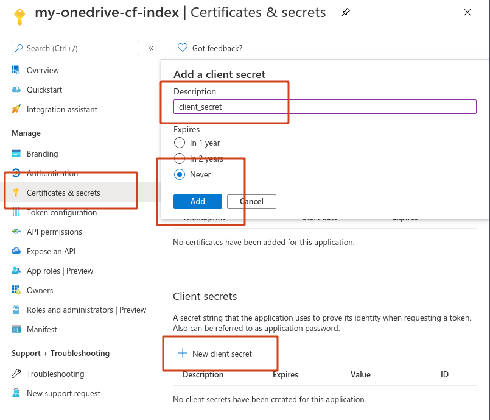Click the New support request icon
490x420 pixels.
point(16,393)
